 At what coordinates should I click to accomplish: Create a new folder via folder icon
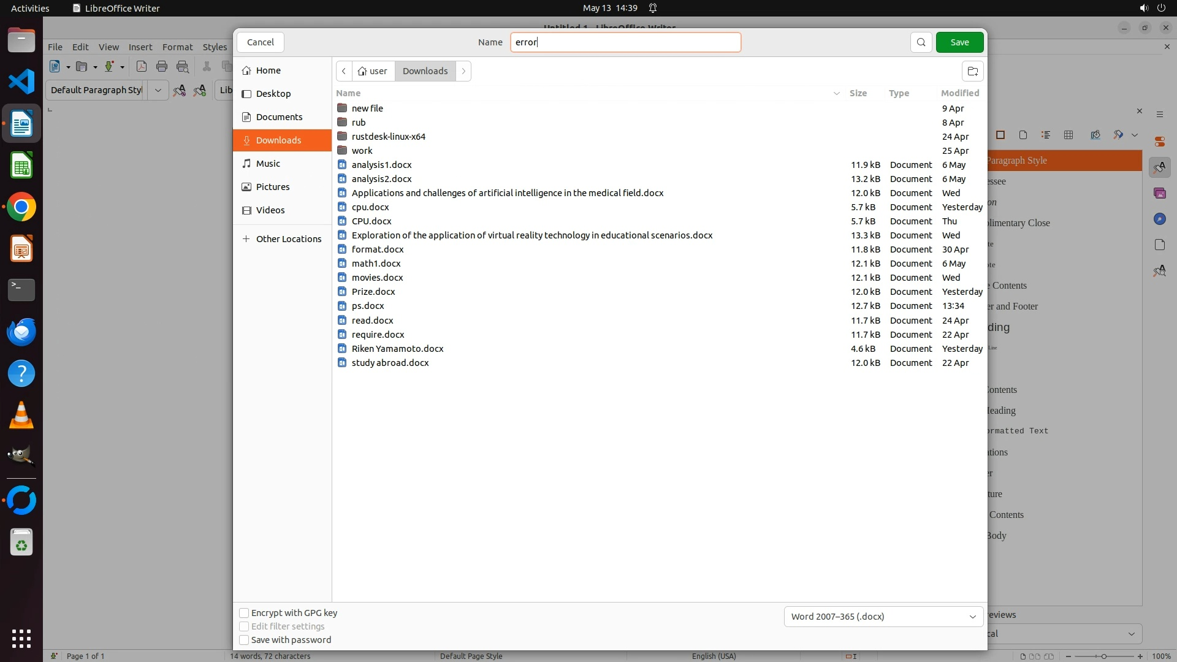(x=972, y=71)
